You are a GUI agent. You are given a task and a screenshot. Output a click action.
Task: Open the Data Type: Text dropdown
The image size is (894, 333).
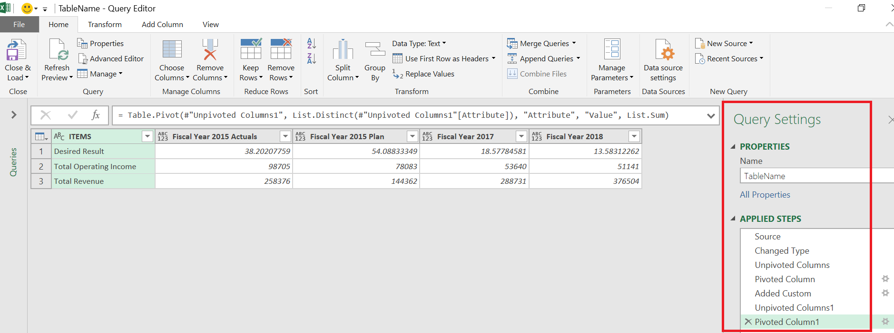[x=419, y=43]
